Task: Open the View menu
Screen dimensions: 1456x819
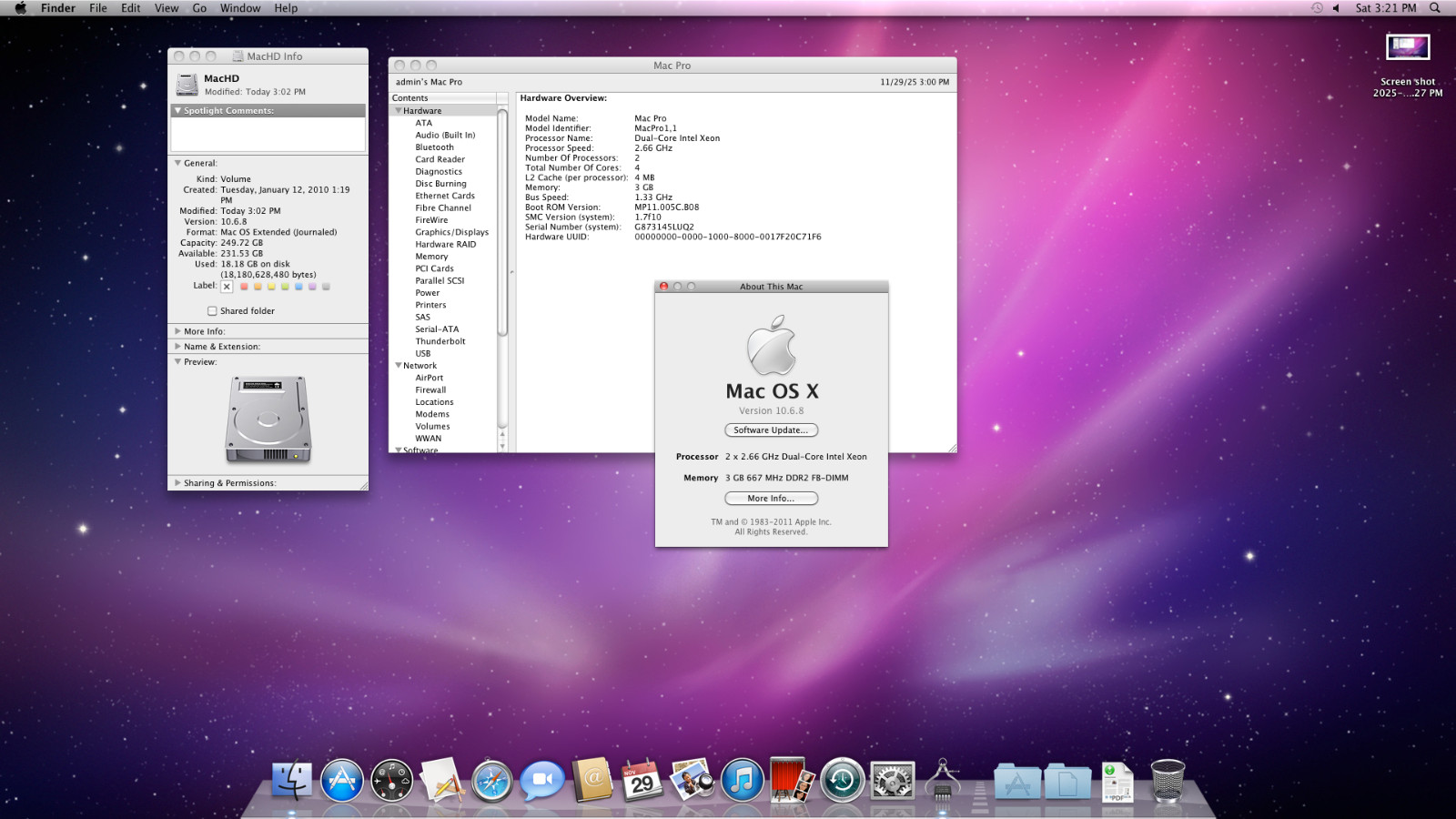Action: pos(167,8)
